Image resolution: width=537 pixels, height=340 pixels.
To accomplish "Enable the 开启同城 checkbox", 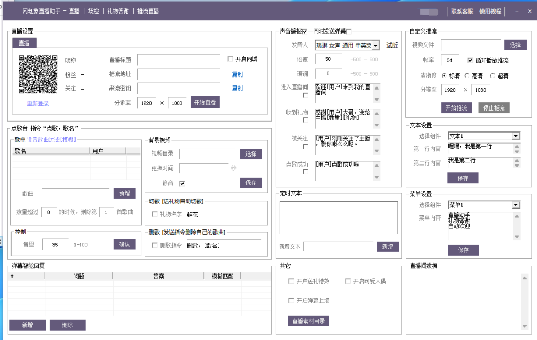I will coord(230,59).
